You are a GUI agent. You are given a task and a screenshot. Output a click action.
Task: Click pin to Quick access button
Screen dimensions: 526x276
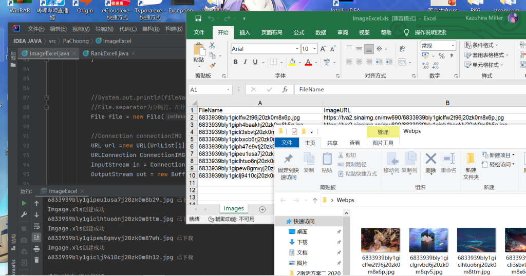point(288,164)
